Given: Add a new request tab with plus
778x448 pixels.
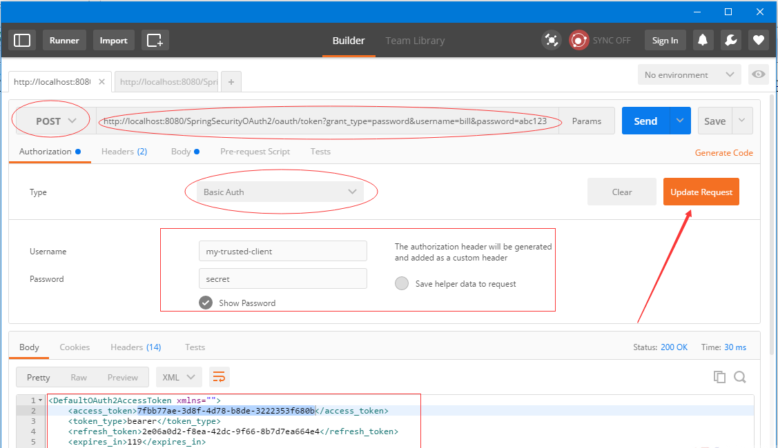Looking at the screenshot, I should [231, 82].
